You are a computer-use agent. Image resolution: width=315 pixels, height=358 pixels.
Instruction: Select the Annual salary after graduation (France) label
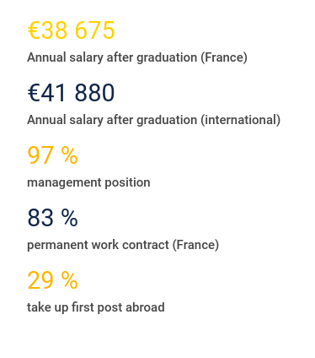137,57
